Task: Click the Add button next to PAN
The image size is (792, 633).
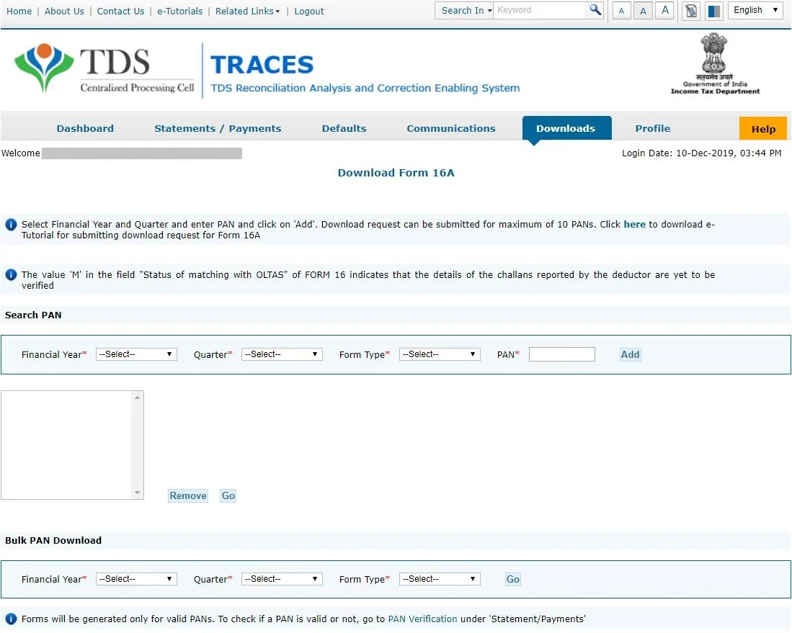Action: 630,354
